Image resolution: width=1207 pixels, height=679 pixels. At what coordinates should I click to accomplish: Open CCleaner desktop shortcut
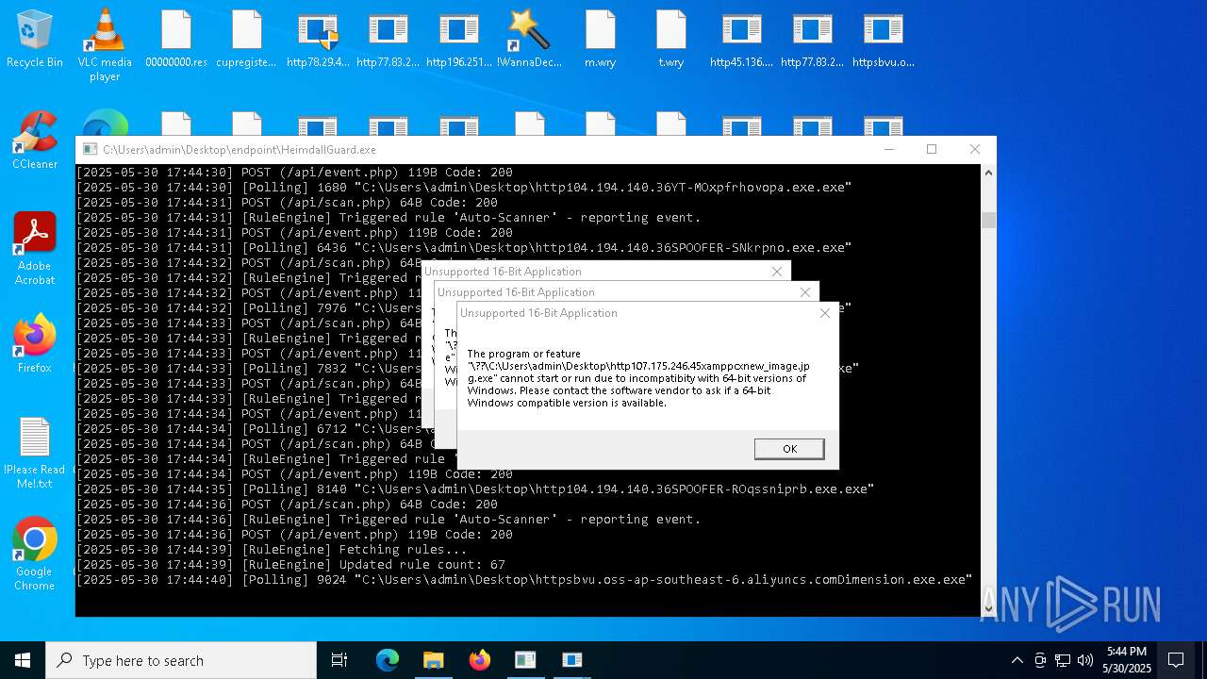click(x=35, y=141)
